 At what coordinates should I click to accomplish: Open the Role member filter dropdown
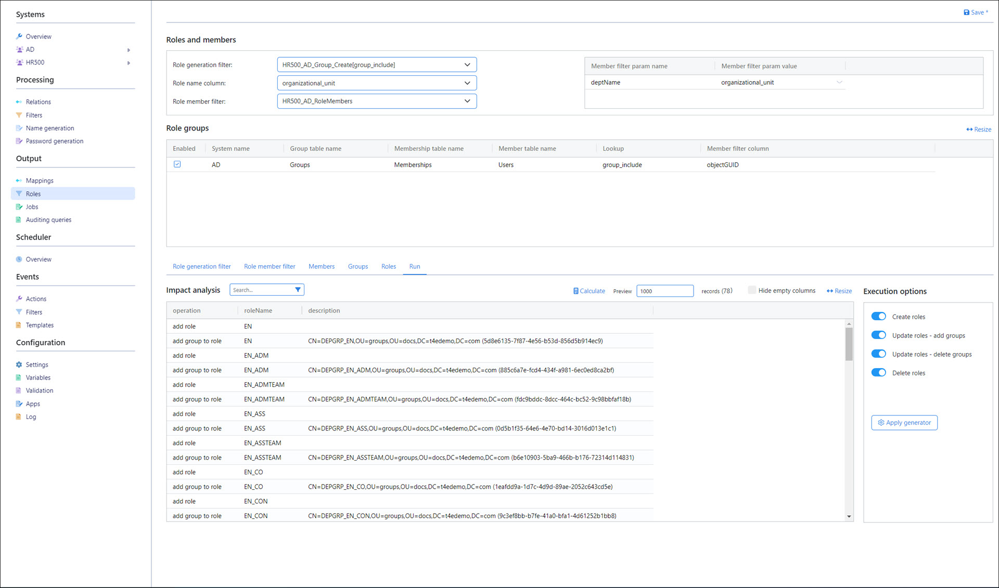pos(467,101)
